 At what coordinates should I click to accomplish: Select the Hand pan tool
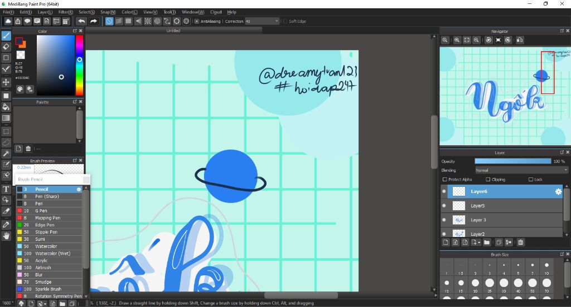(x=6, y=236)
